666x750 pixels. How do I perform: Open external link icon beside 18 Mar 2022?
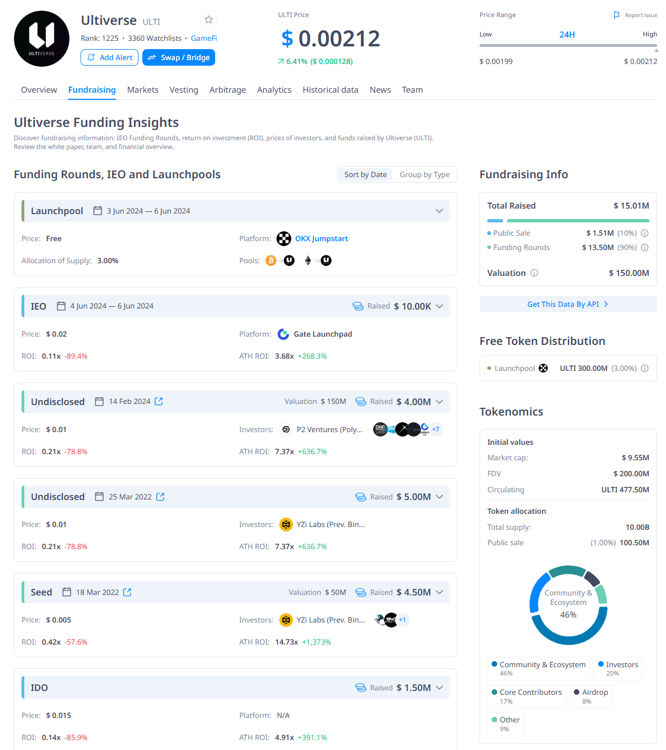(x=127, y=592)
